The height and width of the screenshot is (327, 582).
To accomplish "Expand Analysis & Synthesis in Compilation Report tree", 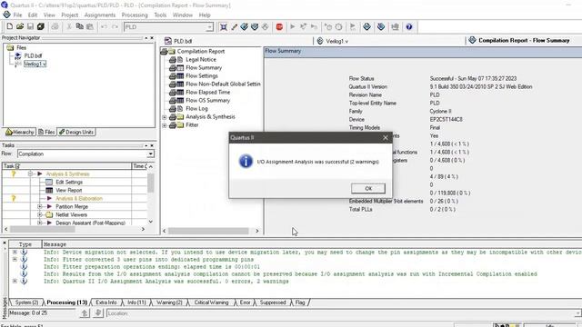I will coord(165,117).
